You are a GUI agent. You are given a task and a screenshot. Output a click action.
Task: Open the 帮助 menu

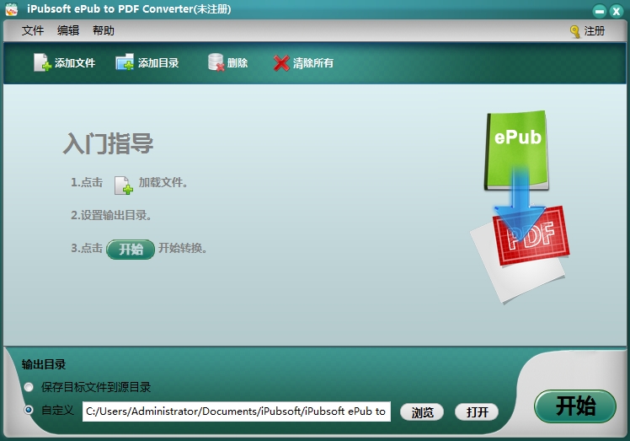(104, 30)
